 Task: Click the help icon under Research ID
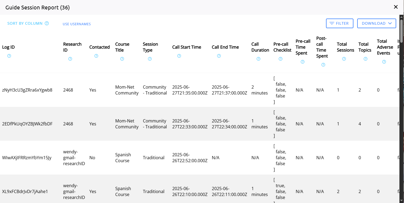pyautogui.click(x=70, y=59)
